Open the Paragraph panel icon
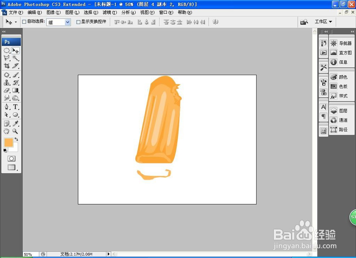 [x=324, y=116]
